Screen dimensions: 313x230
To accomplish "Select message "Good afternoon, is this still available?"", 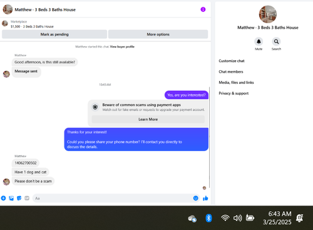I will tap(44, 62).
